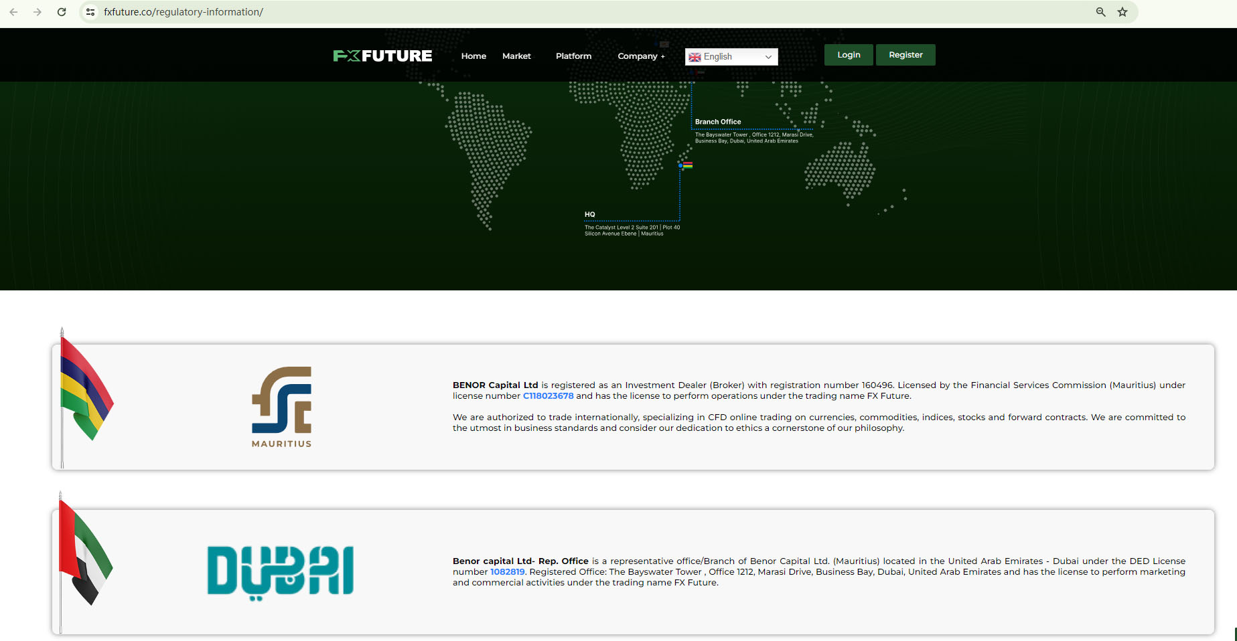Bookmark this page with the star
This screenshot has width=1237, height=641.
[x=1122, y=12]
